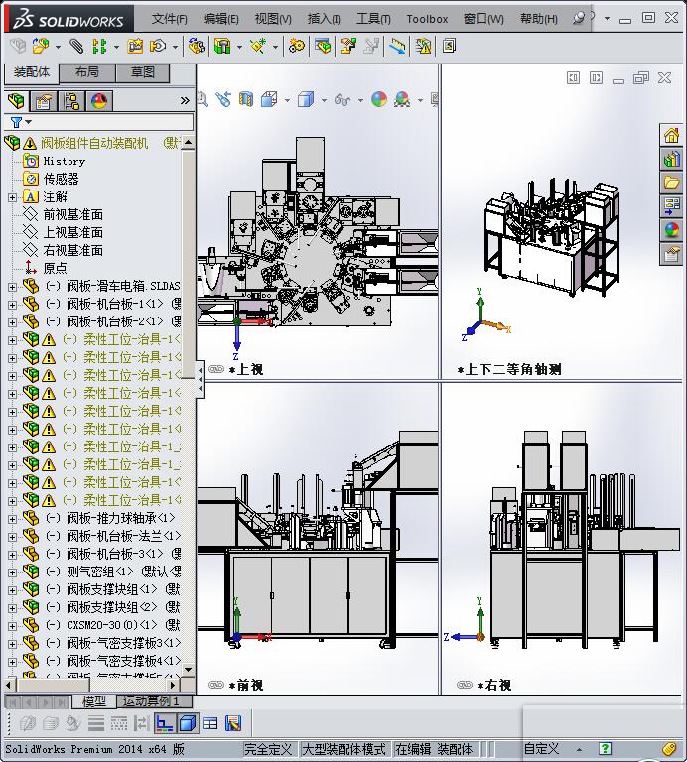
Task: Open the File Explorer folder icon in task pane
Action: pyautogui.click(x=671, y=183)
